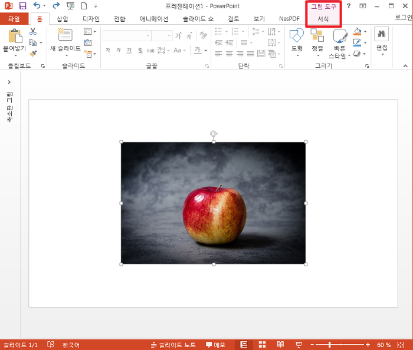Screen dimensions: 413x350
Task: Align text right
Action: point(240,54)
